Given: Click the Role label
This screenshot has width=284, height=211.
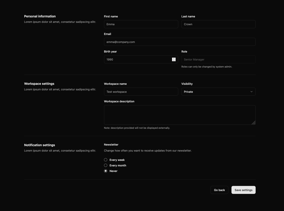Looking at the screenshot, I should tap(184, 52).
